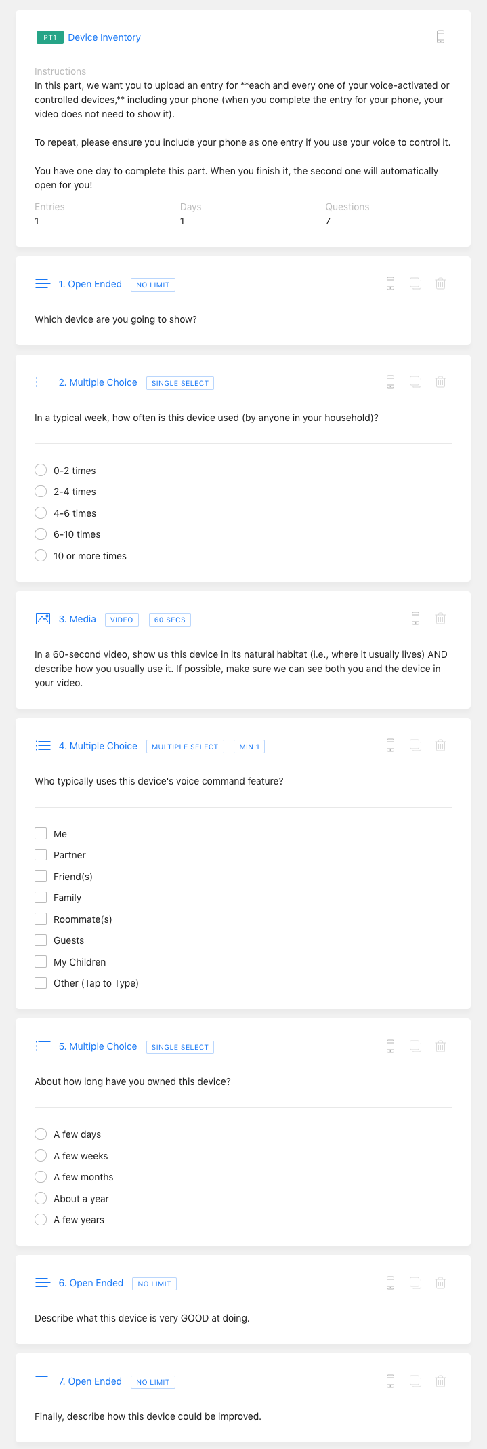This screenshot has width=487, height=1449.
Task: Duplicate question 4 using the copy icon
Action: (x=415, y=745)
